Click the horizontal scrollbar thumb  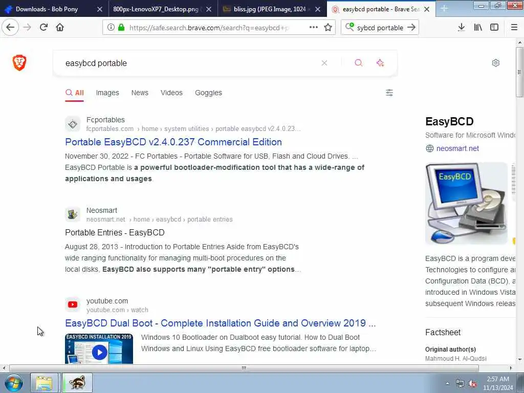tap(244, 368)
